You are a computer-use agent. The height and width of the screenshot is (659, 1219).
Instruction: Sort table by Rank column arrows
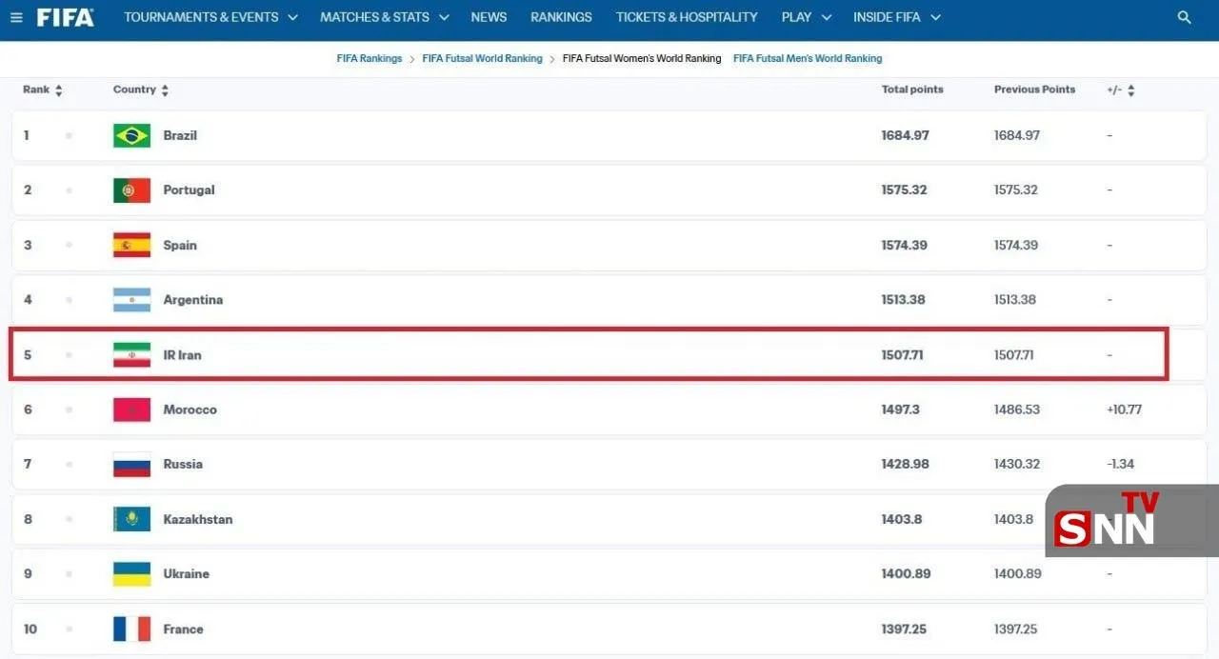pyautogui.click(x=58, y=90)
